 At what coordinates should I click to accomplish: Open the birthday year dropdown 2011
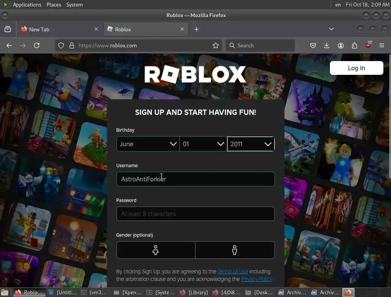point(251,144)
